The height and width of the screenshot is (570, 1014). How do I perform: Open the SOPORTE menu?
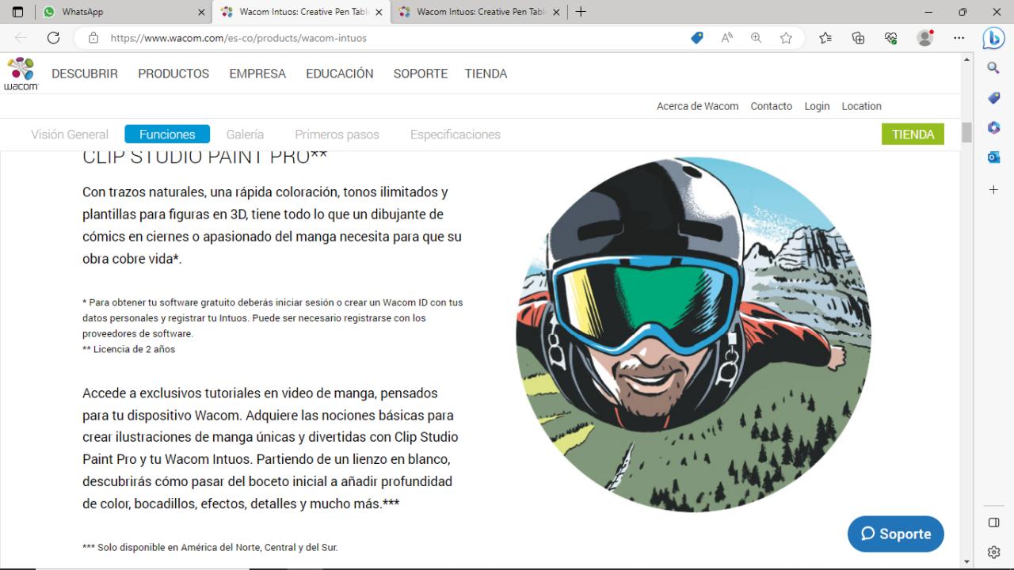point(421,74)
